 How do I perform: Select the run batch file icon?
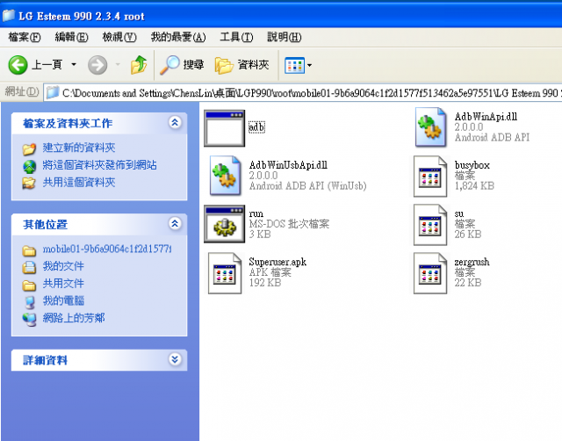(225, 224)
